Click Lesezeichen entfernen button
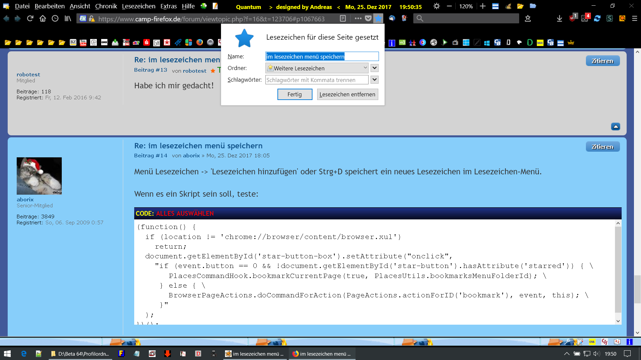This screenshot has width=641, height=360. [x=347, y=94]
